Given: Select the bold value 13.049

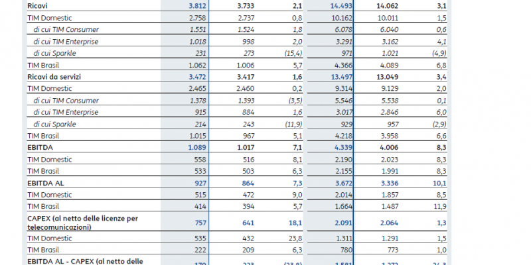Looking at the screenshot, I should coord(388,77).
